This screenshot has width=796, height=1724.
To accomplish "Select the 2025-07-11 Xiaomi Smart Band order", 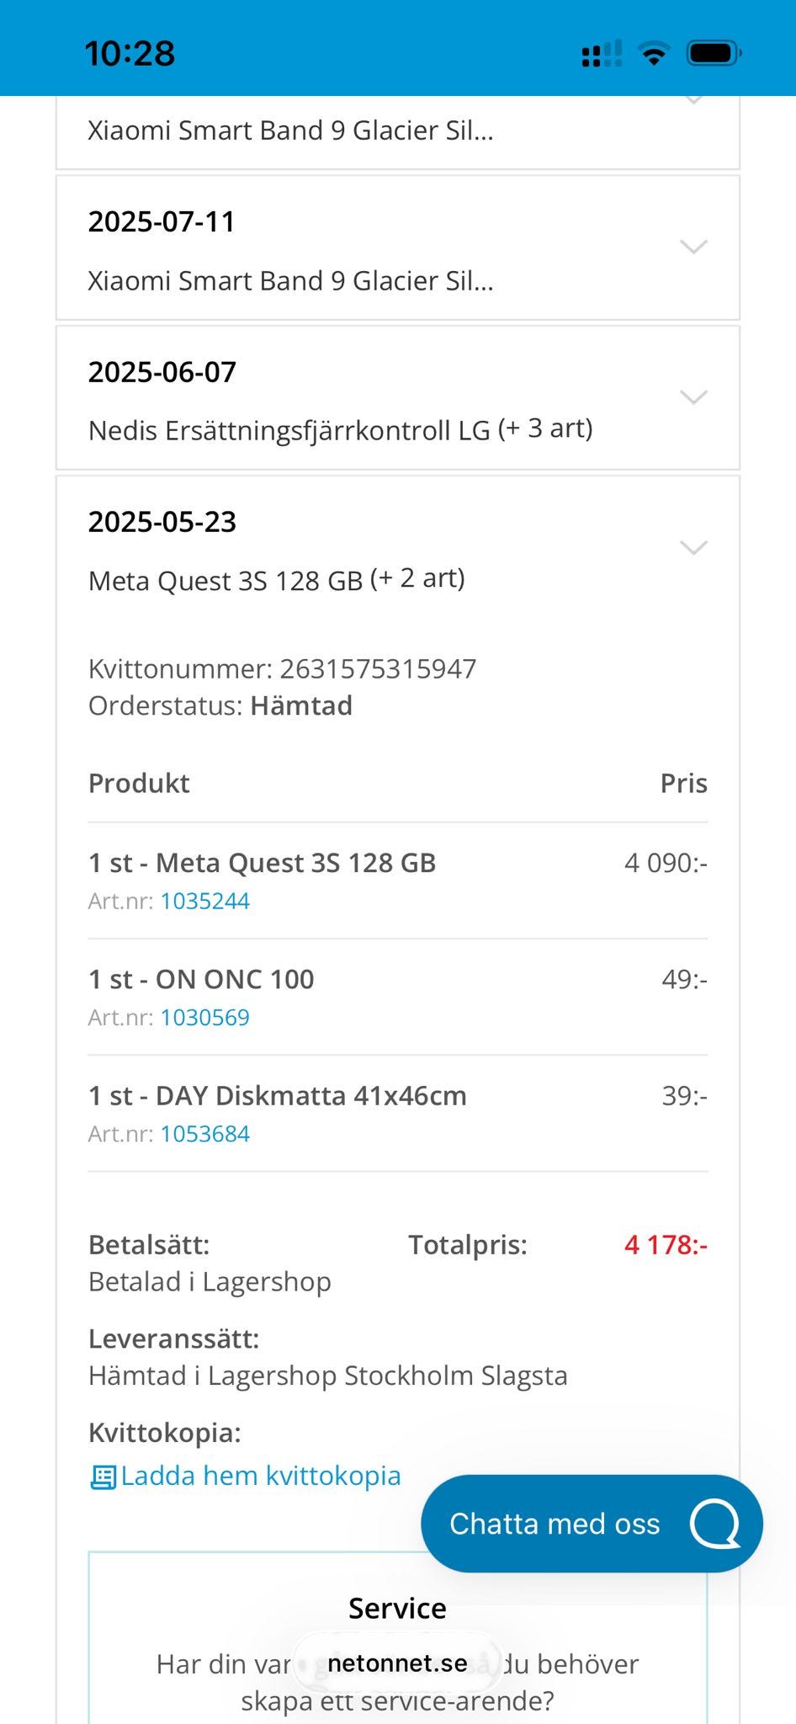I will (x=290, y=280).
